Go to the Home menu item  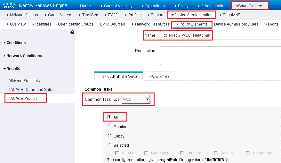click(x=85, y=6)
